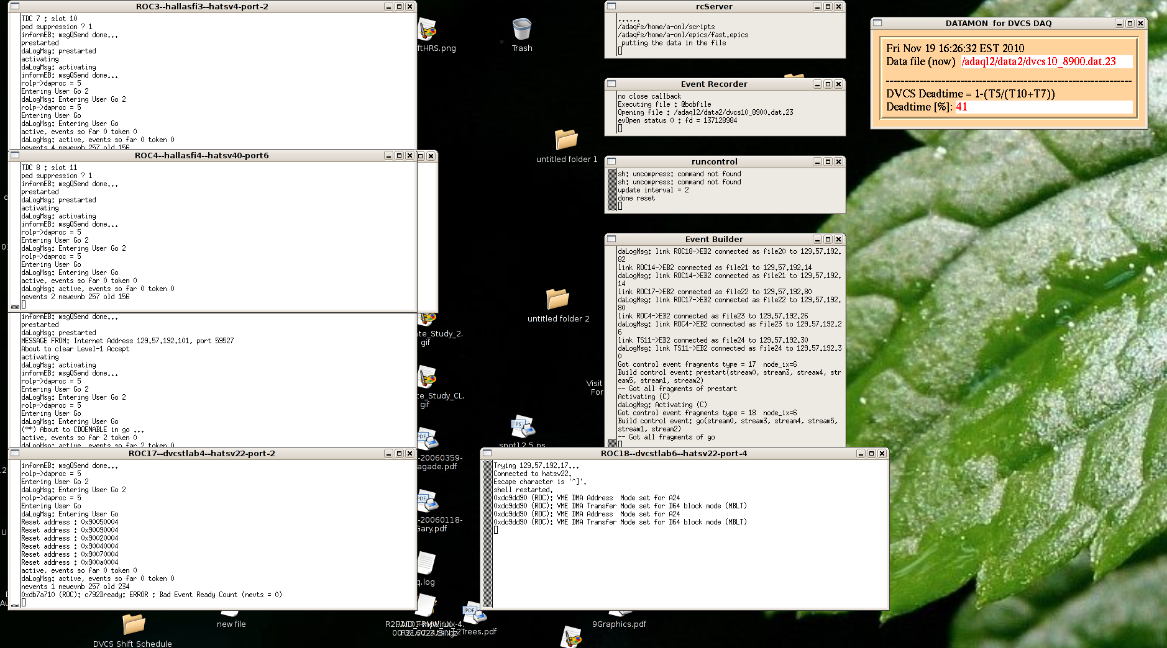This screenshot has width=1167, height=648.
Task: Select the ftHRS.png image file icon
Action: click(x=428, y=30)
